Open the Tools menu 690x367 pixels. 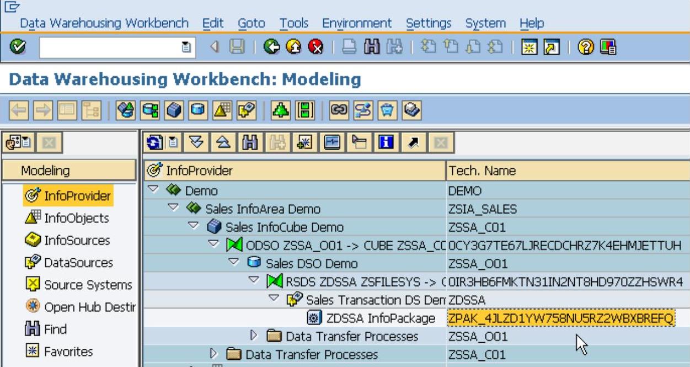click(x=293, y=23)
